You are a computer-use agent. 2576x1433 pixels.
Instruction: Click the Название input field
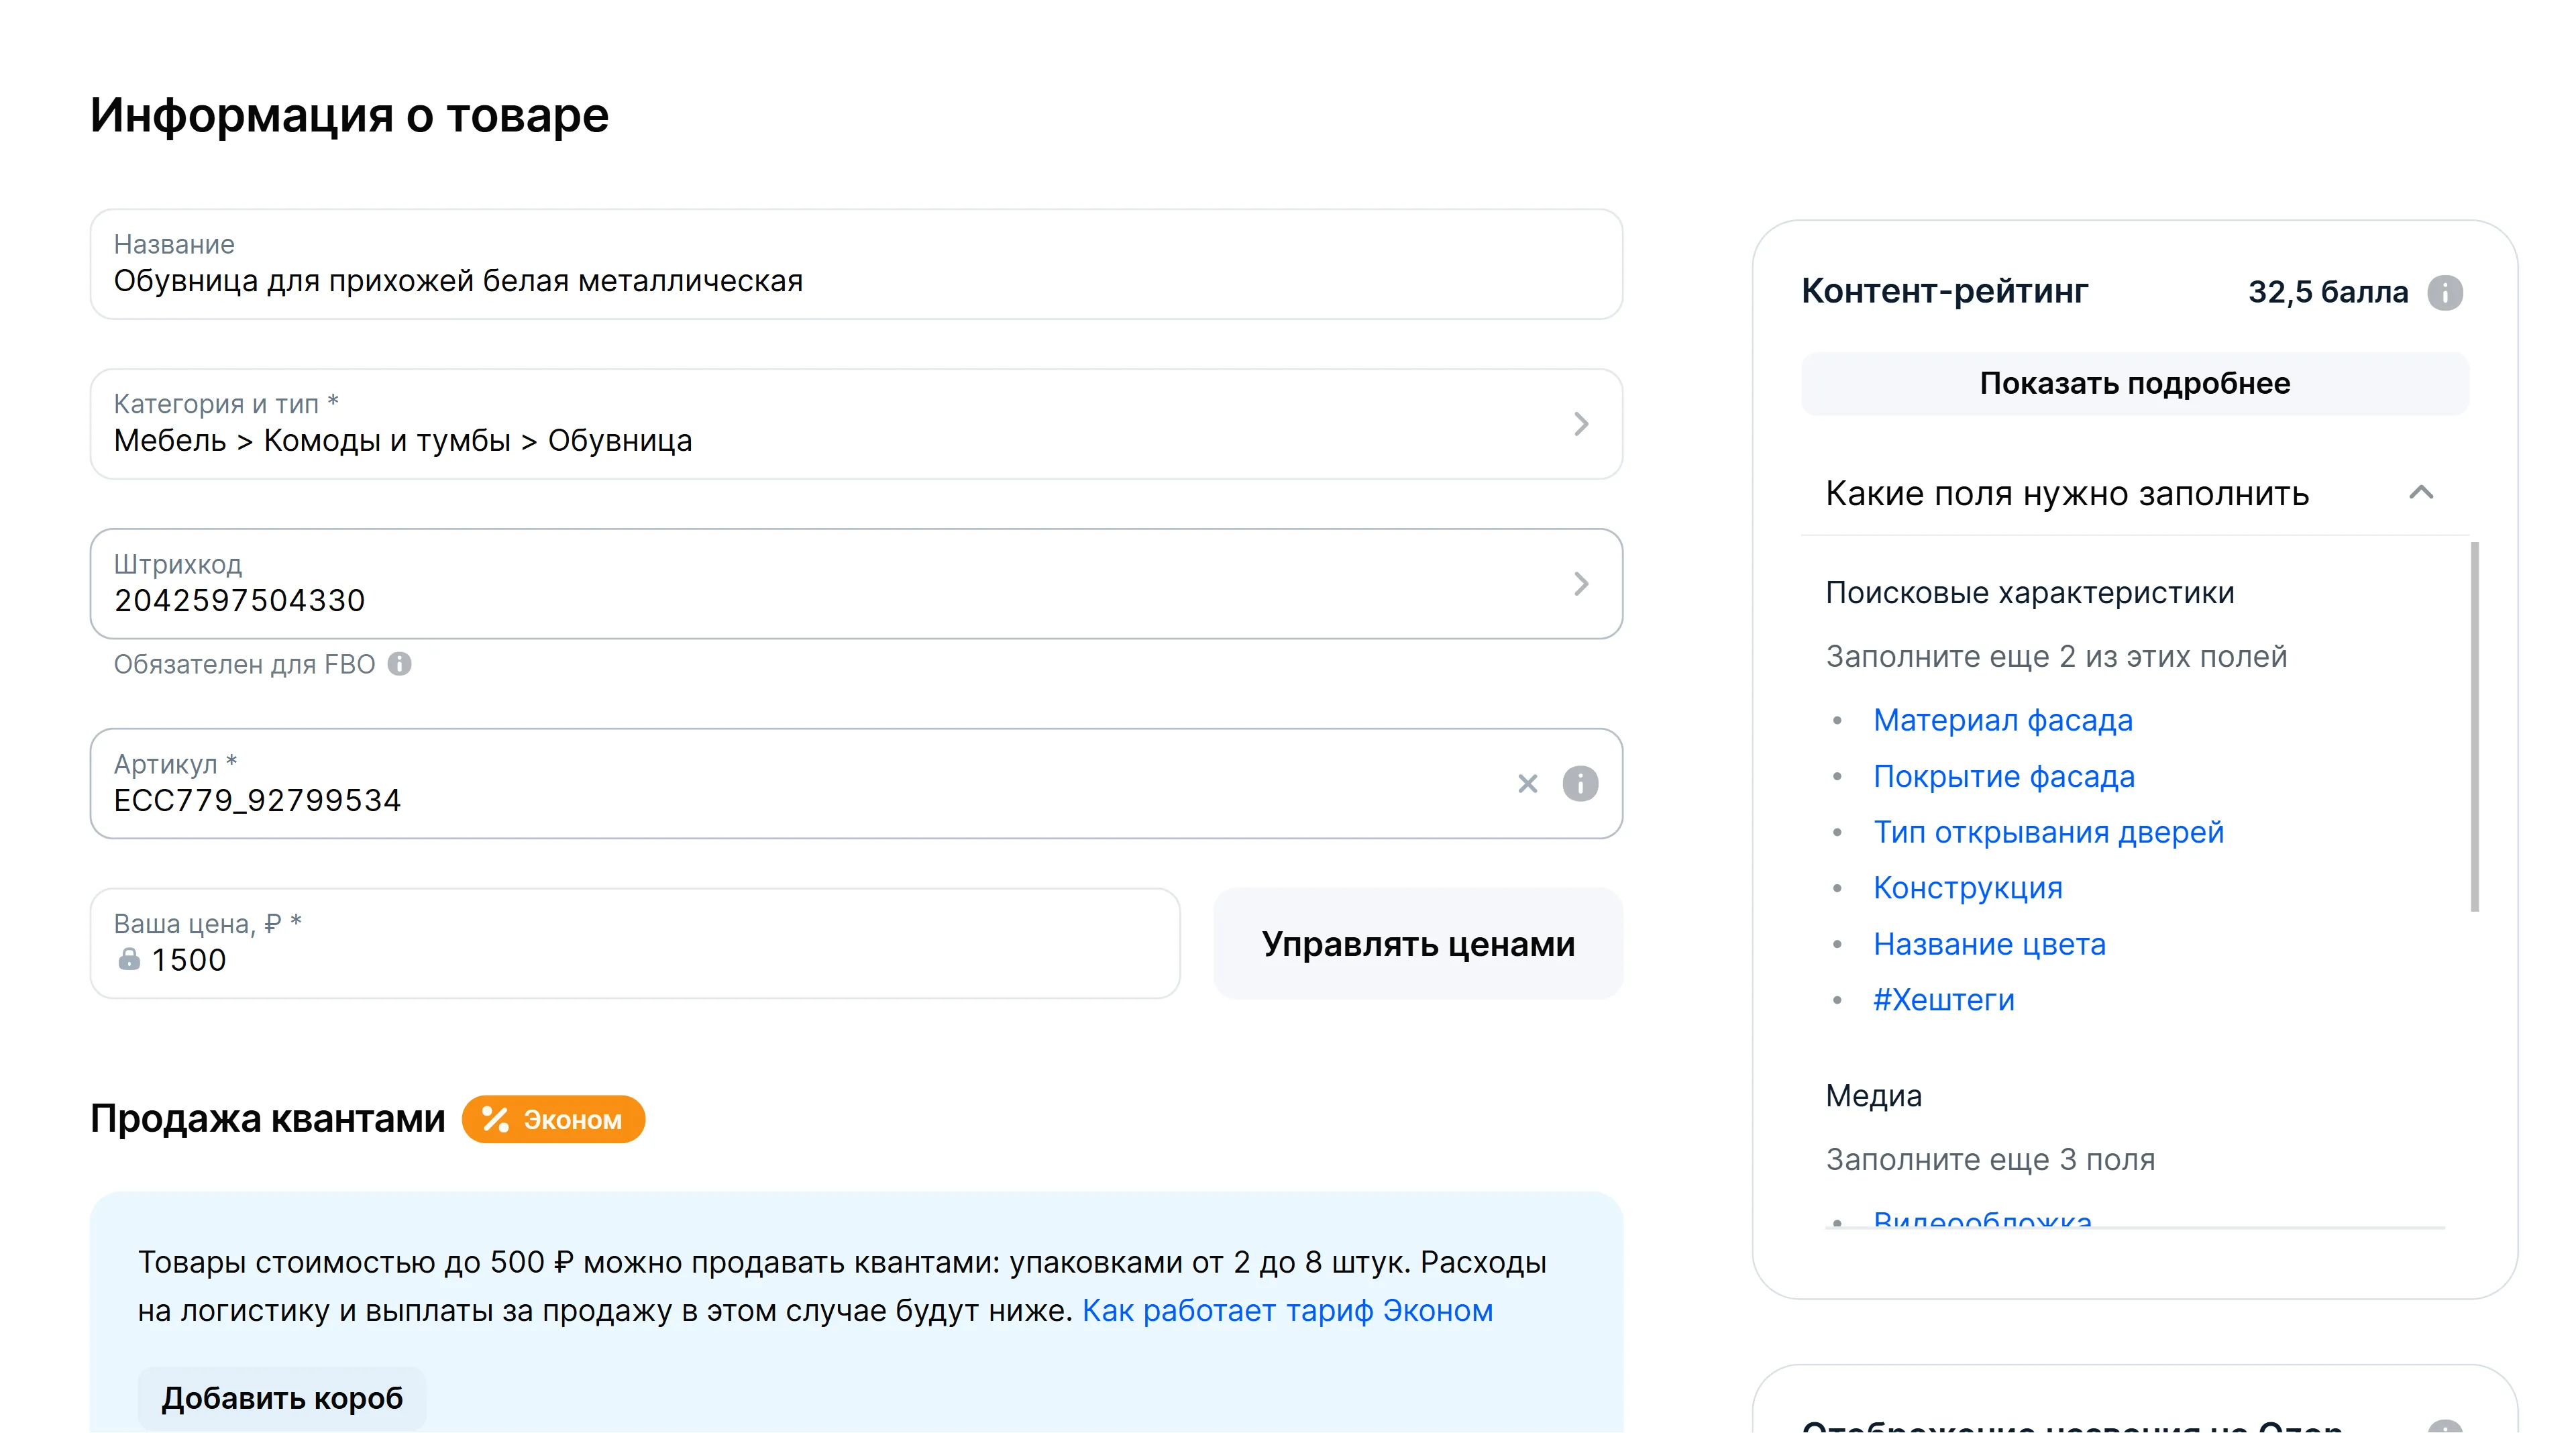(855, 281)
